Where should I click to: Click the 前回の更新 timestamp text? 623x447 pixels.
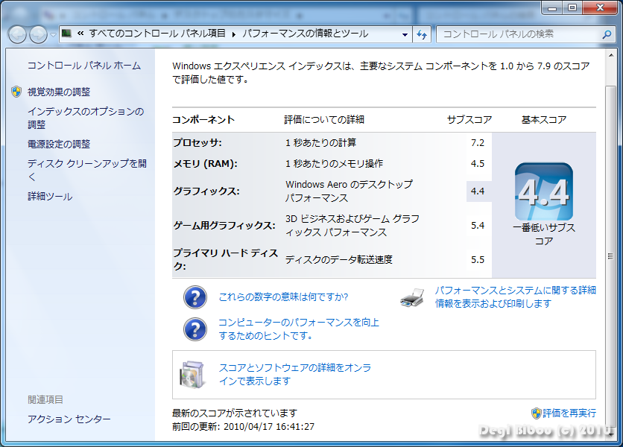pyautogui.click(x=243, y=427)
